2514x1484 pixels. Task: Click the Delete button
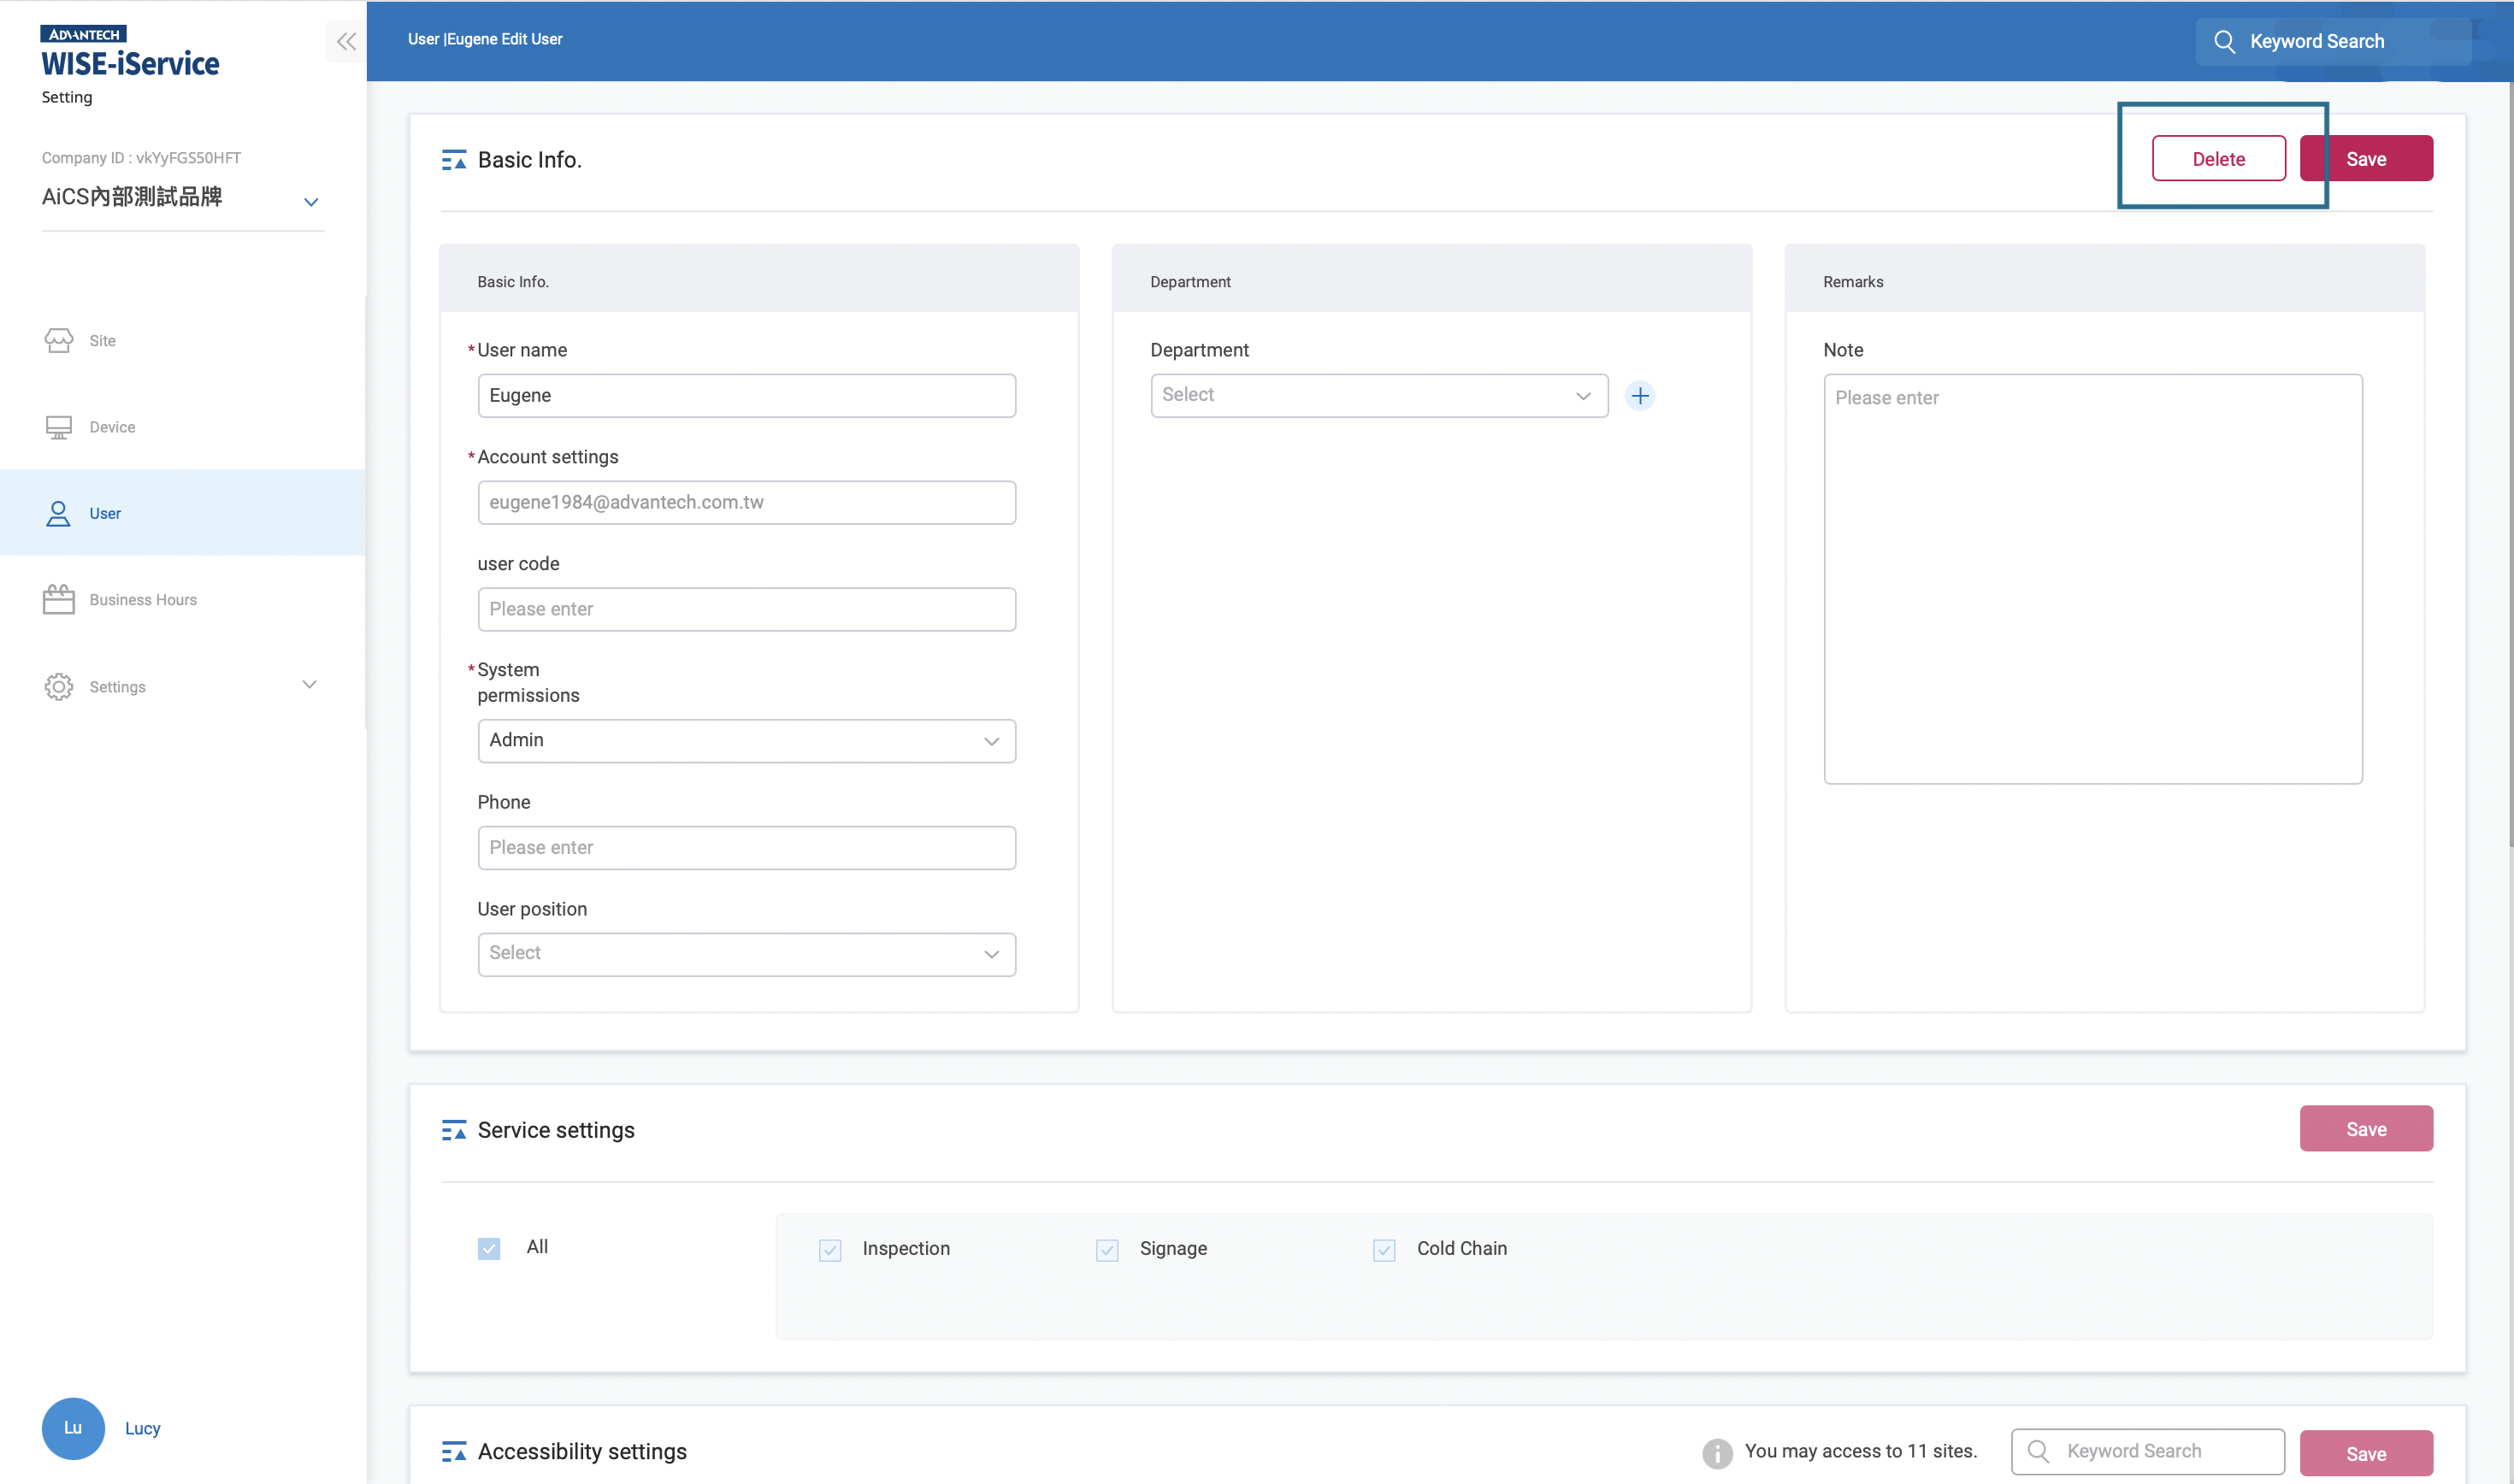click(2218, 159)
